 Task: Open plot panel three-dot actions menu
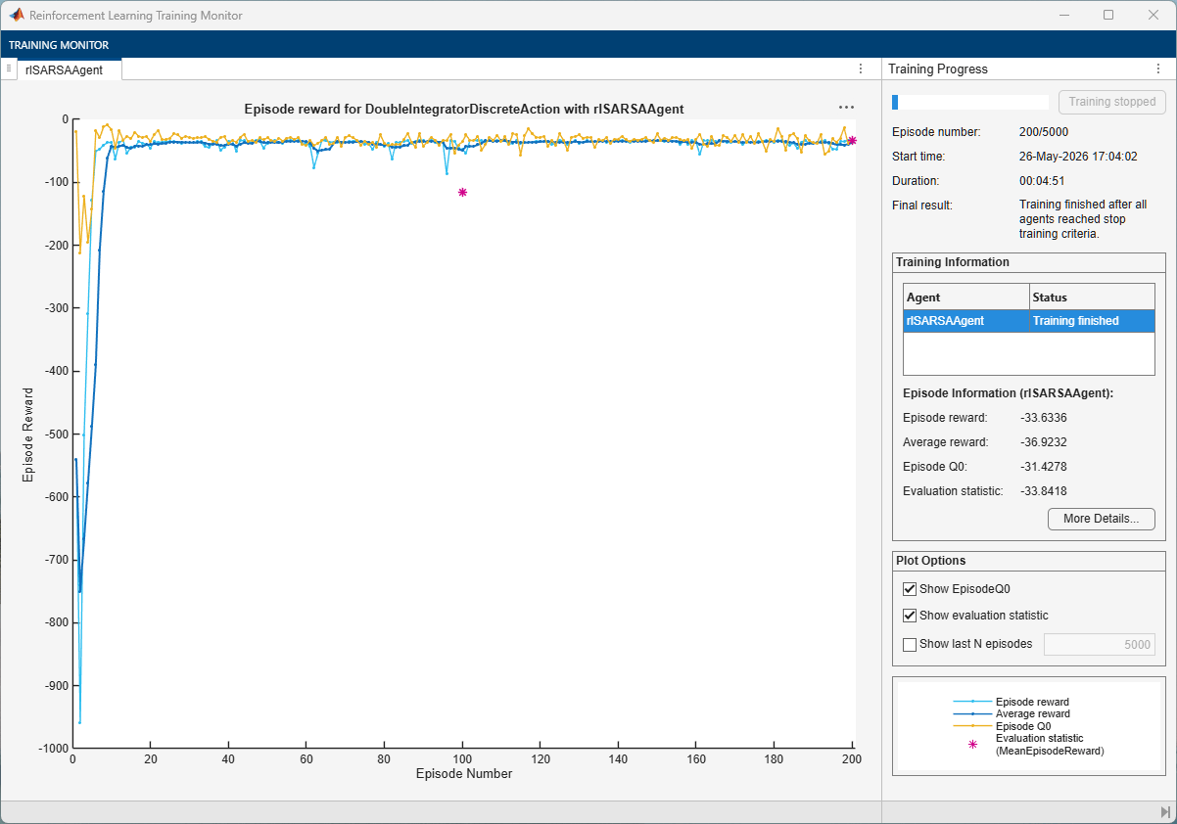(x=861, y=69)
